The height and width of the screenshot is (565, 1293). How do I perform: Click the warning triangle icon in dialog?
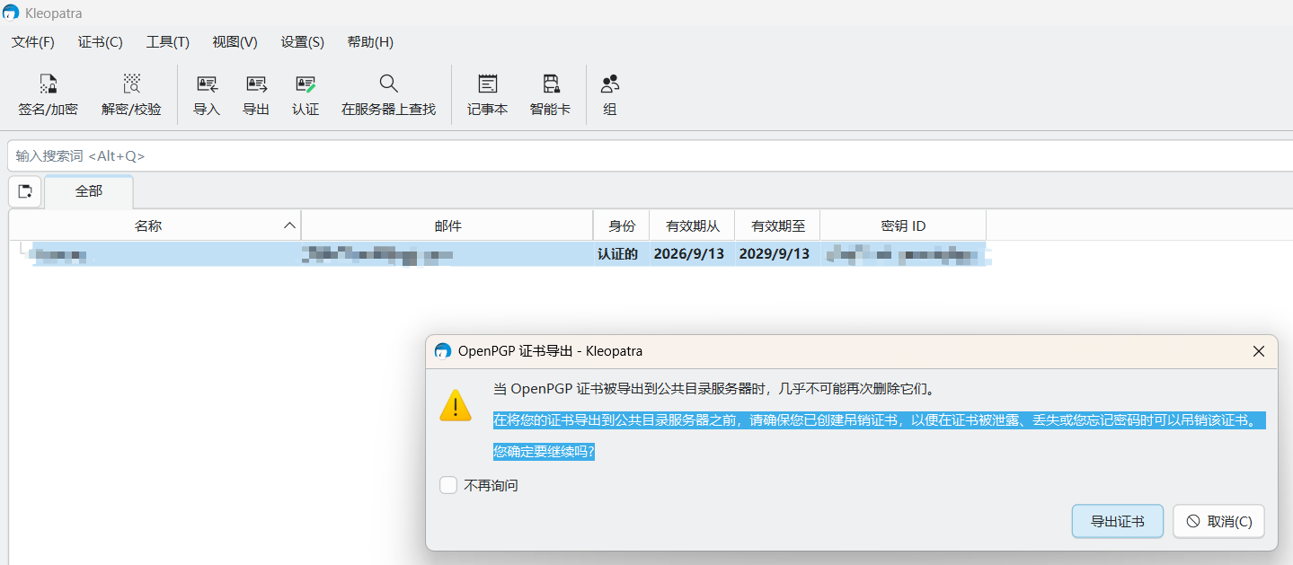click(456, 406)
